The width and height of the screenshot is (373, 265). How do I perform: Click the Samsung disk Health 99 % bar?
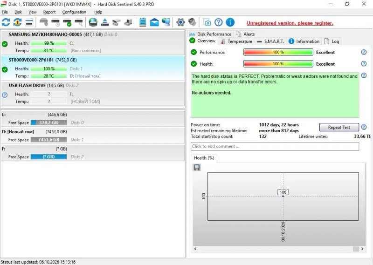click(x=49, y=43)
